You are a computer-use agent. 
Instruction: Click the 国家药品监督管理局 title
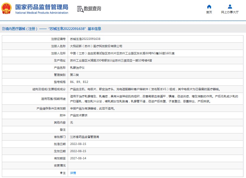coord(42,7)
